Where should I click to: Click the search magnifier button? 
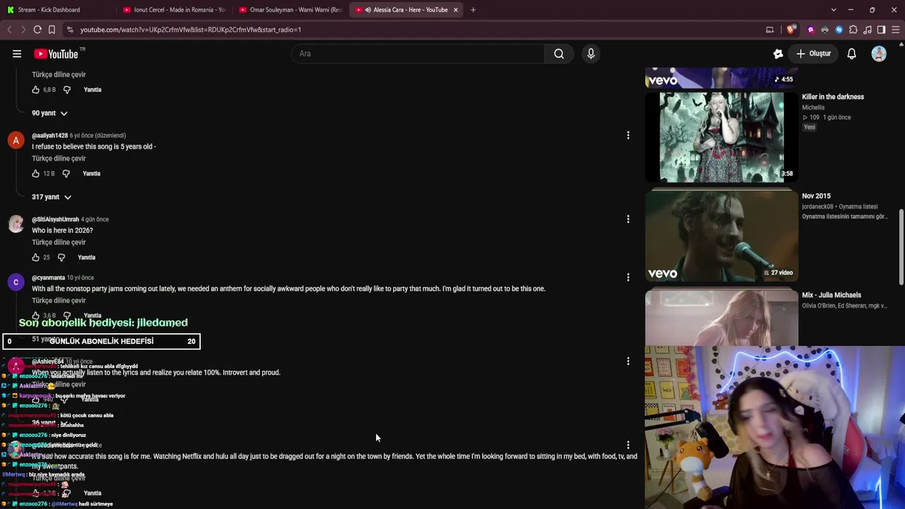coord(559,54)
